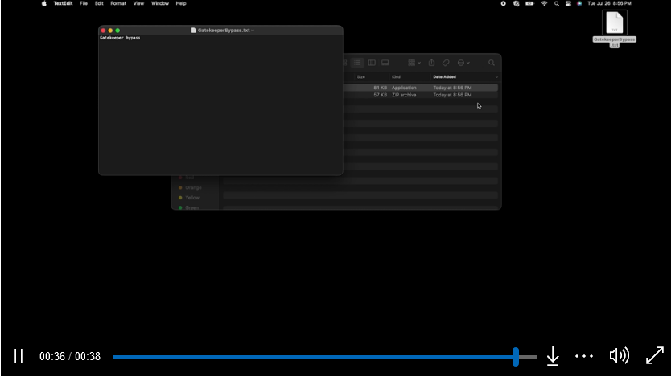Open the Apple menu
The image size is (671, 377).
point(43,3)
